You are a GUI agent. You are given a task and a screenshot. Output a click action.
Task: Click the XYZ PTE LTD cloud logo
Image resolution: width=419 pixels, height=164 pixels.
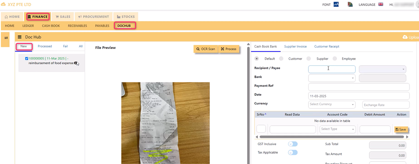pyautogui.click(x=3, y=5)
